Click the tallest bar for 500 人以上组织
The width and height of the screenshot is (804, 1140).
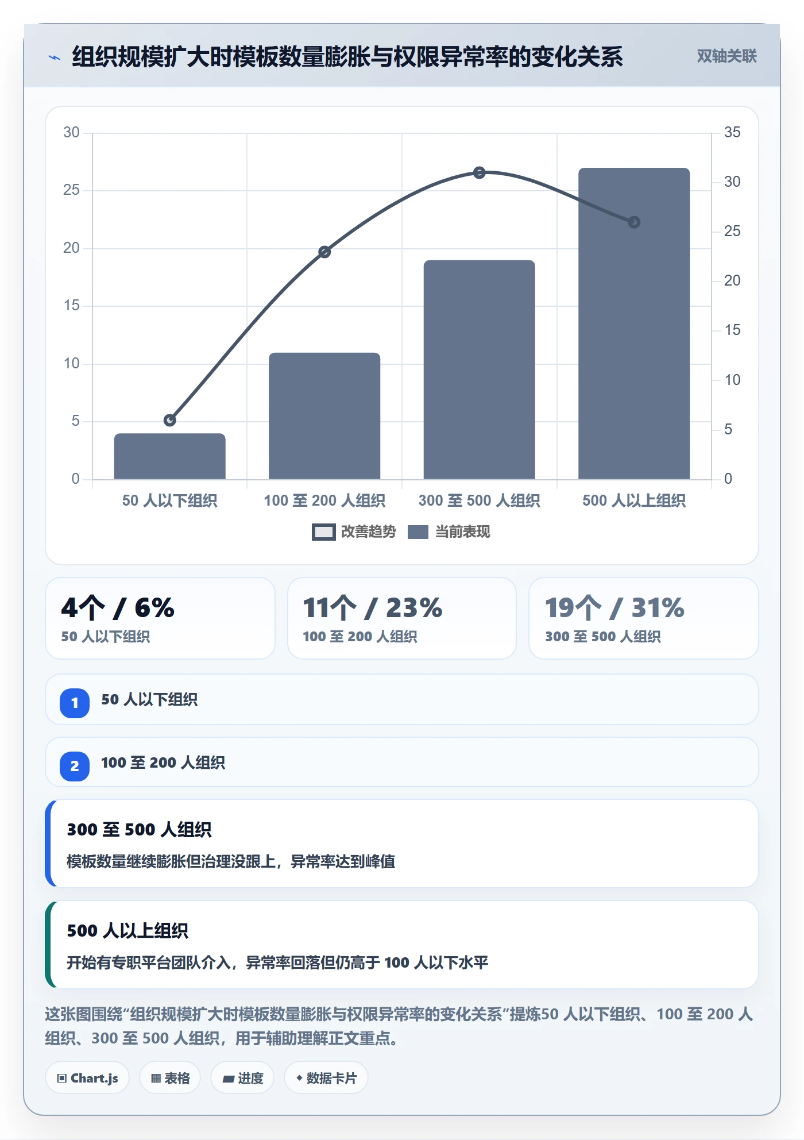pyautogui.click(x=634, y=323)
